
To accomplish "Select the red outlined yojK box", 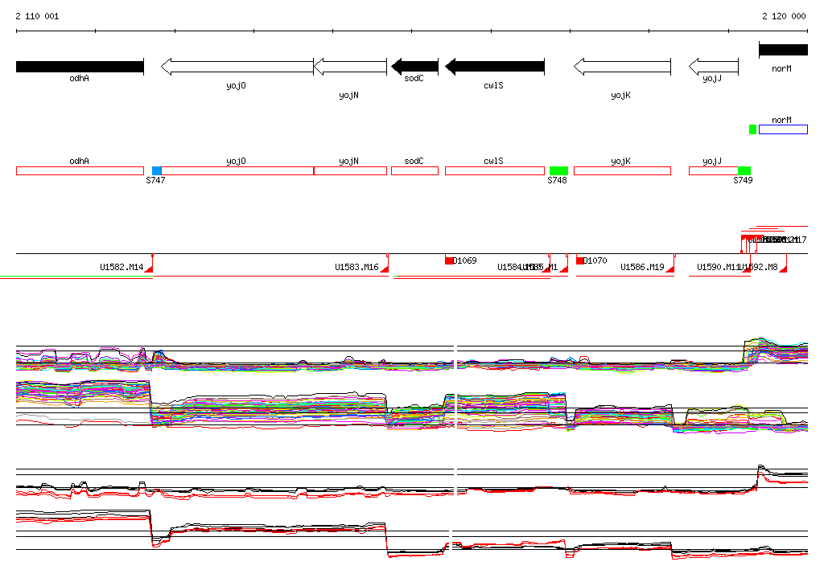I will (622, 170).
